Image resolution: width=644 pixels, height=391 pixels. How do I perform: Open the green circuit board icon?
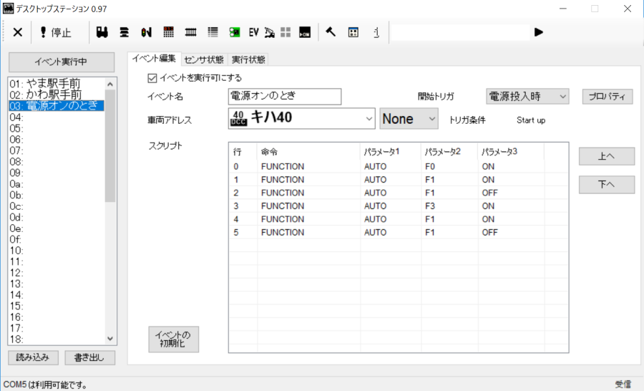coord(235,32)
